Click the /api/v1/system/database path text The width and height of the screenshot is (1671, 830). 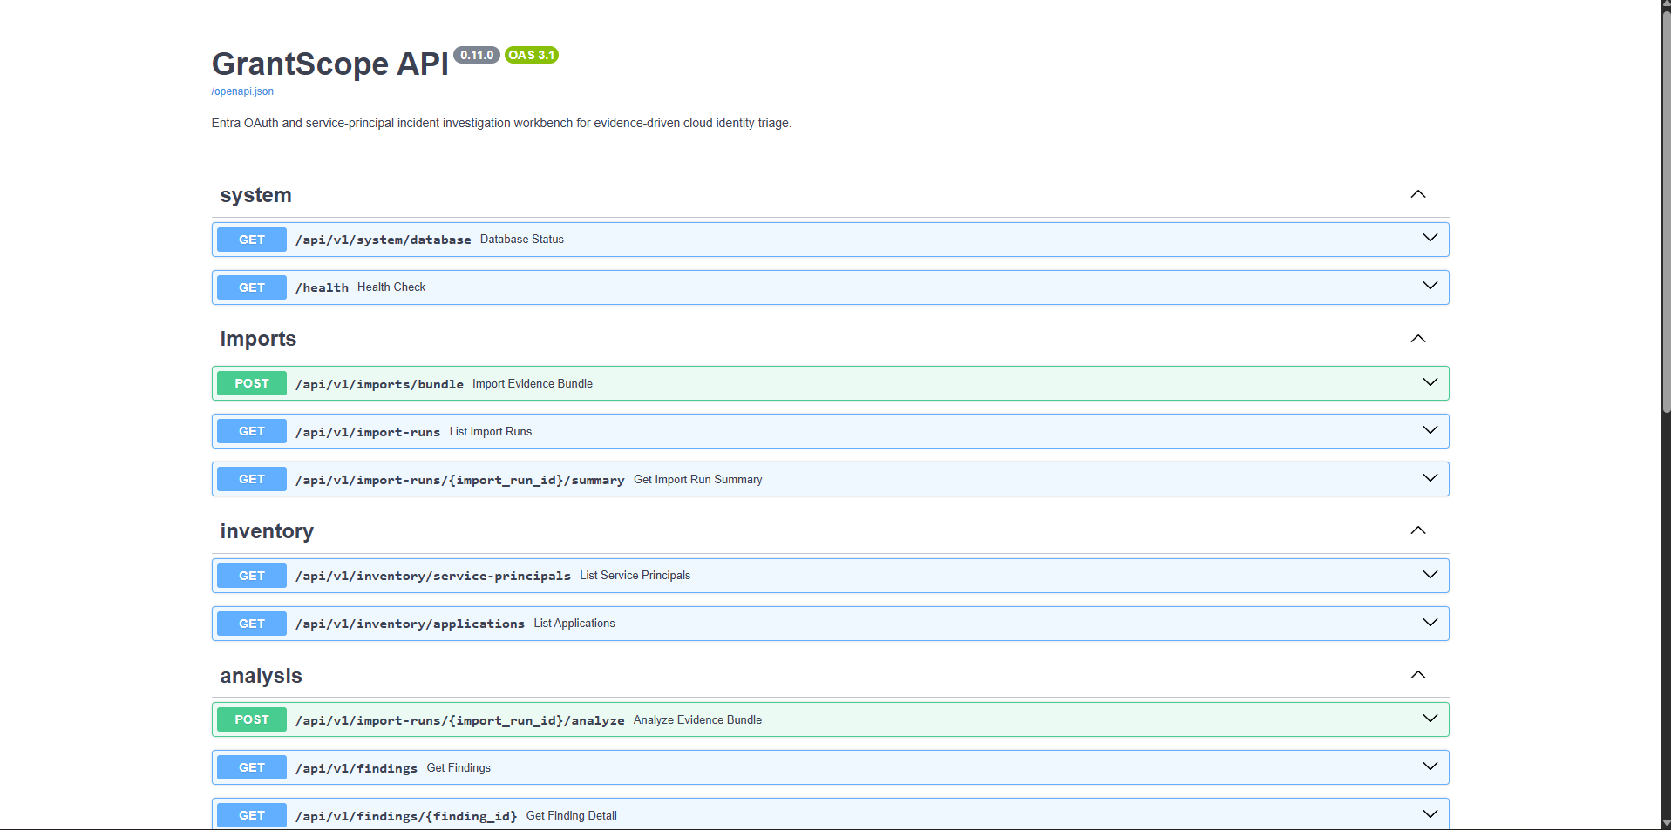(x=383, y=240)
